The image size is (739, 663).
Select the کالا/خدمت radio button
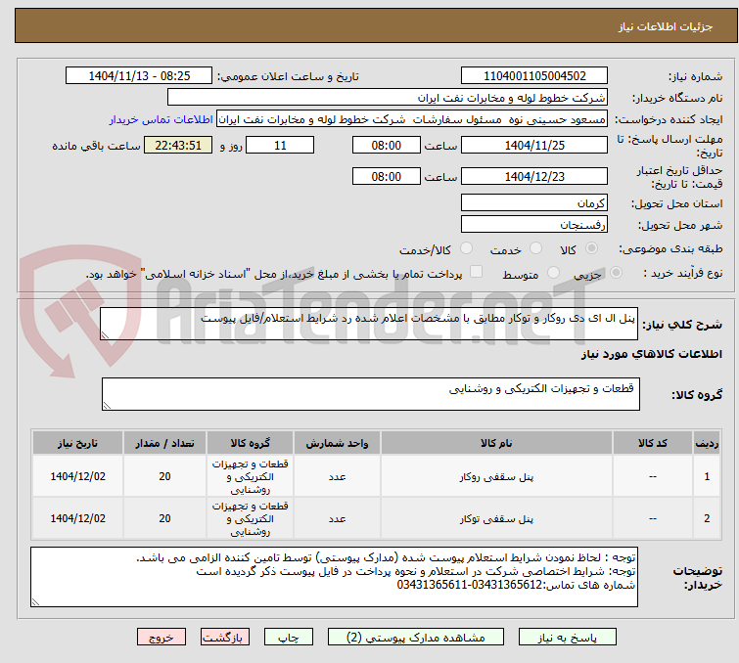[466, 248]
